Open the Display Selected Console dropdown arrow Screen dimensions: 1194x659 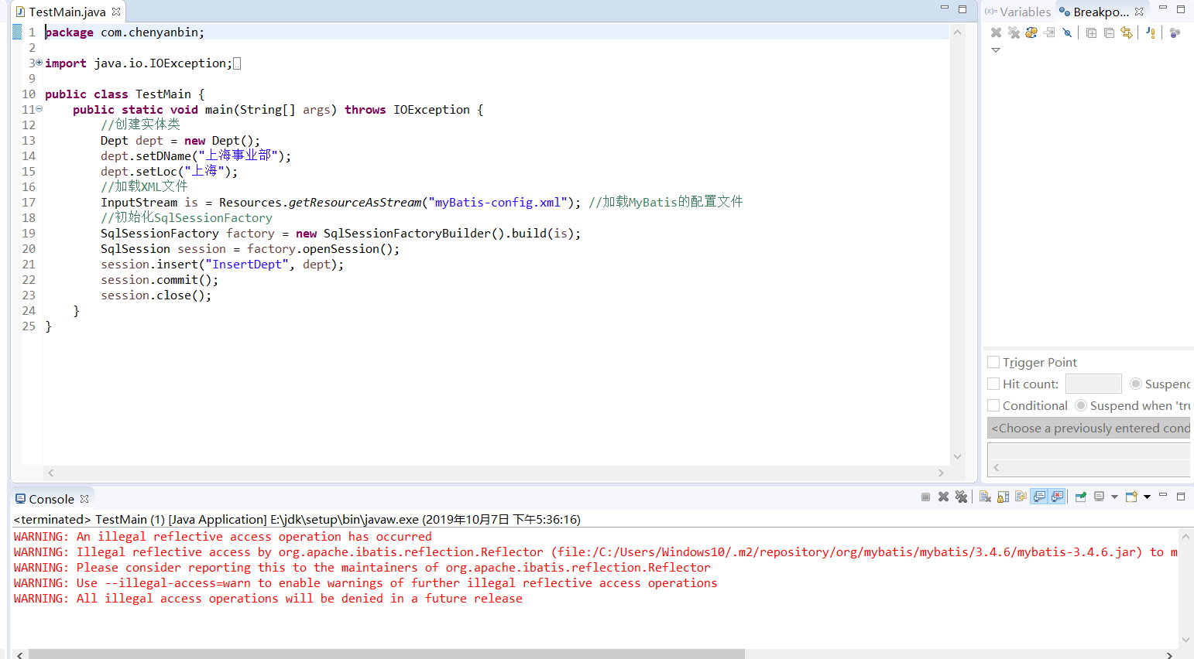point(1114,497)
